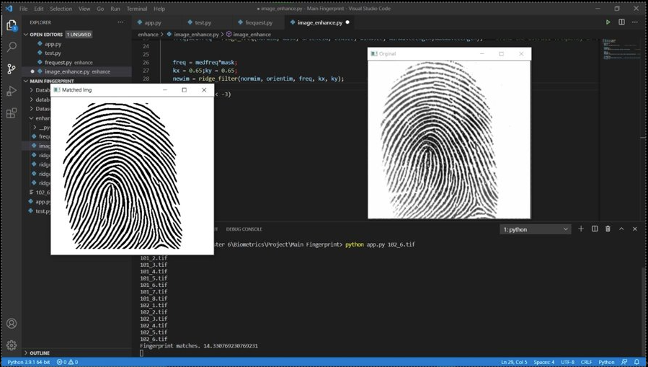Viewport: 648px width, 367px height.
Task: Click the feedback icon in status bar
Action: point(624,362)
